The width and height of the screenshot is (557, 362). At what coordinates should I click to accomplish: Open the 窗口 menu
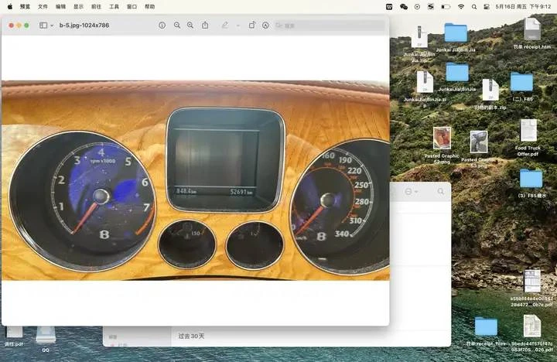[132, 6]
